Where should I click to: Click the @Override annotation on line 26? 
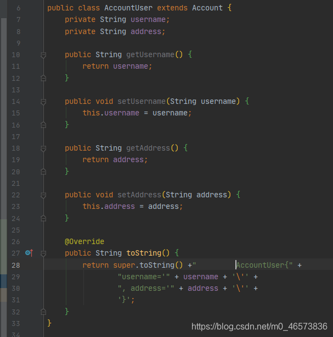pyautogui.click(x=84, y=241)
